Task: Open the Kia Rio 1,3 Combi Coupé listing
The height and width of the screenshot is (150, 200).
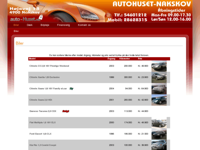Action: click(43, 145)
